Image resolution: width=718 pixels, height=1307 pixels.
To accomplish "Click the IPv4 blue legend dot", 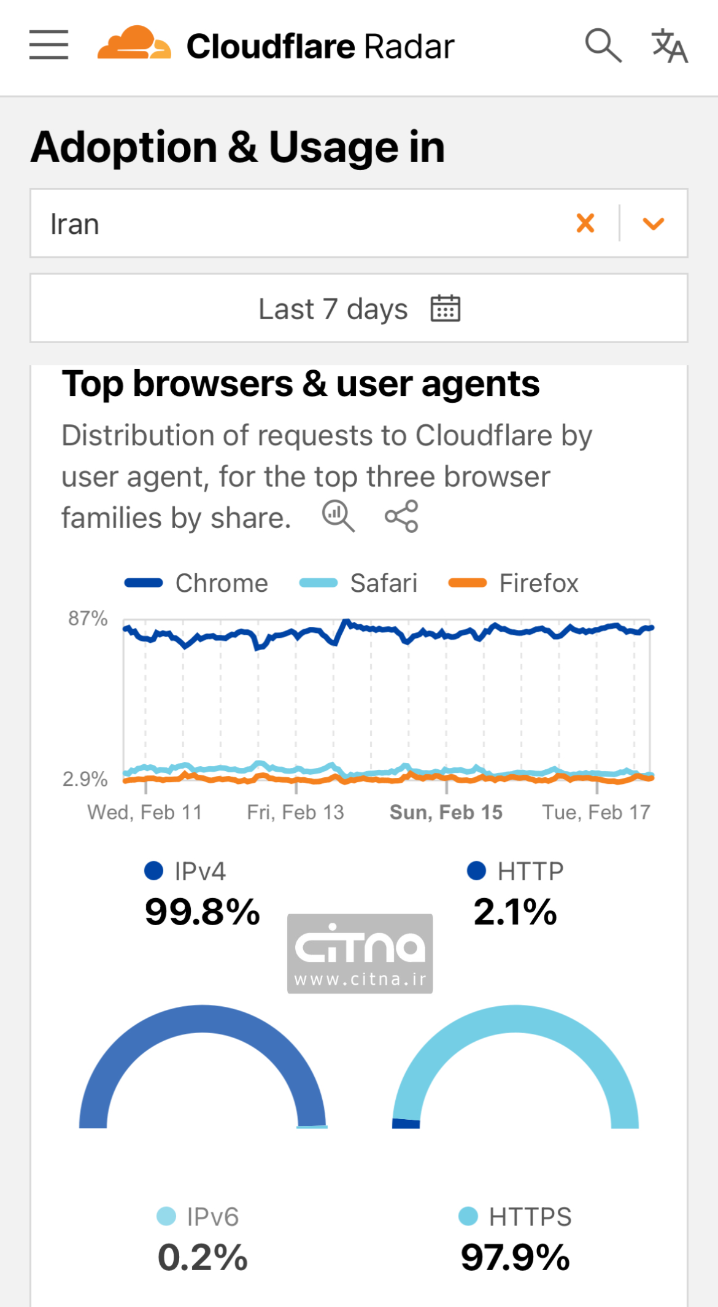I will pyautogui.click(x=153, y=871).
